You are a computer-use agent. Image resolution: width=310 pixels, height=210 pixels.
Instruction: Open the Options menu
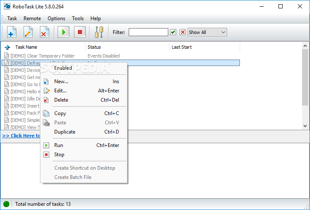coord(56,18)
